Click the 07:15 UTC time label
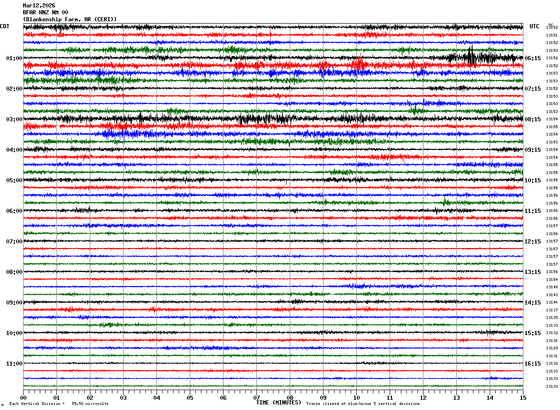The image size is (560, 410). pyautogui.click(x=533, y=89)
